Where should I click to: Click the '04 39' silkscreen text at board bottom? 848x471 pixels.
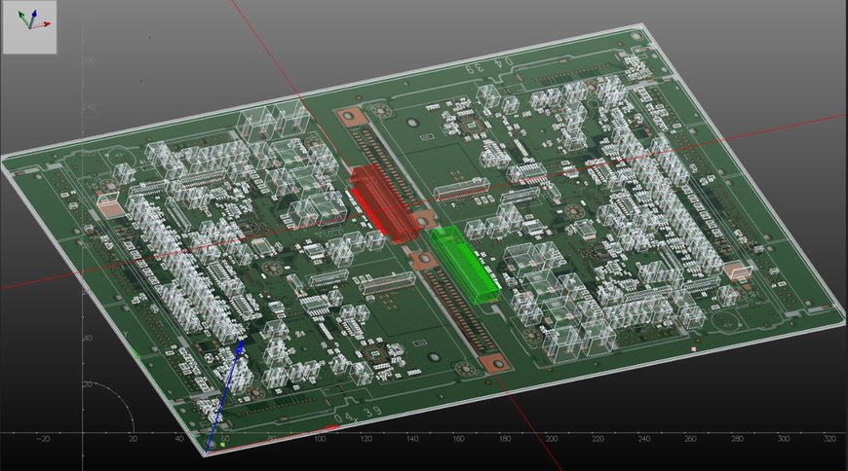pyautogui.click(x=358, y=415)
